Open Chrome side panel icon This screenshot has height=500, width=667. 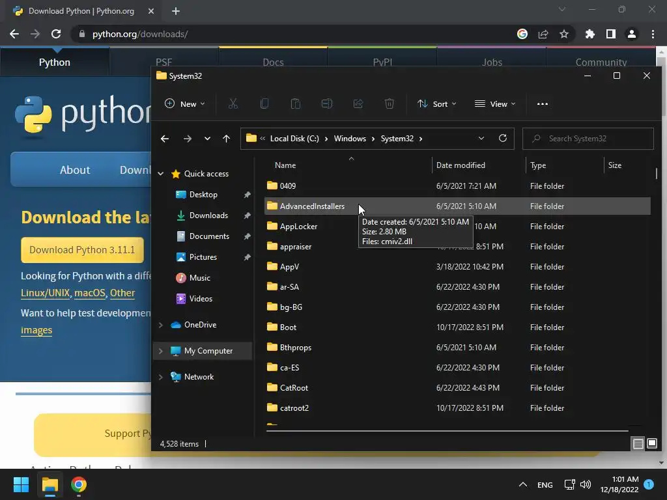(x=610, y=34)
